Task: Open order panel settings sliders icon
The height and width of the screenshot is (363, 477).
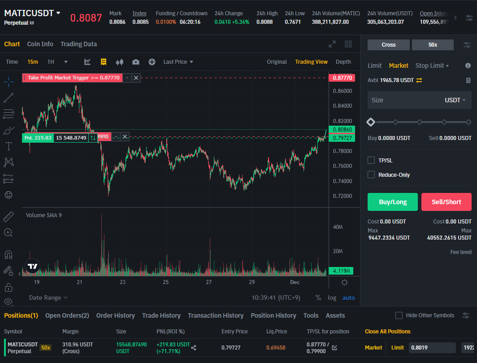Action: tap(467, 45)
